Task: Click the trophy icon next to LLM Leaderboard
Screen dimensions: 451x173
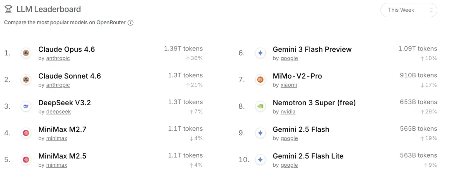Action: pyautogui.click(x=8, y=9)
